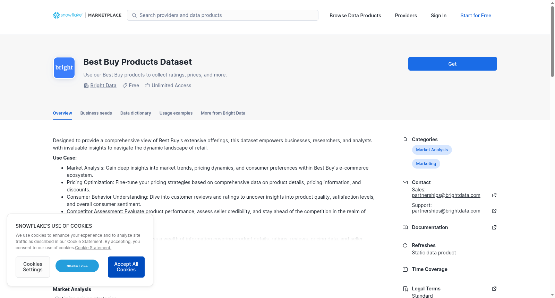Image resolution: width=555 pixels, height=298 pixels.
Task: Open Cookies Settings
Action: pos(33,267)
